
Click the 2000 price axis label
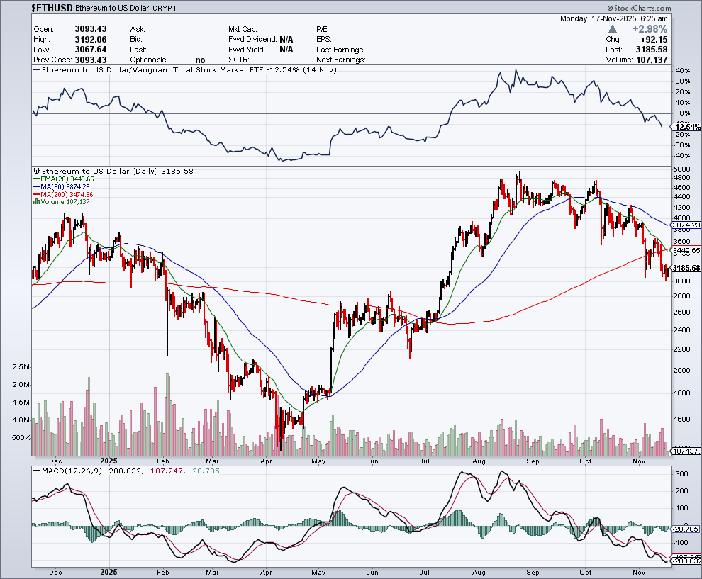click(682, 370)
